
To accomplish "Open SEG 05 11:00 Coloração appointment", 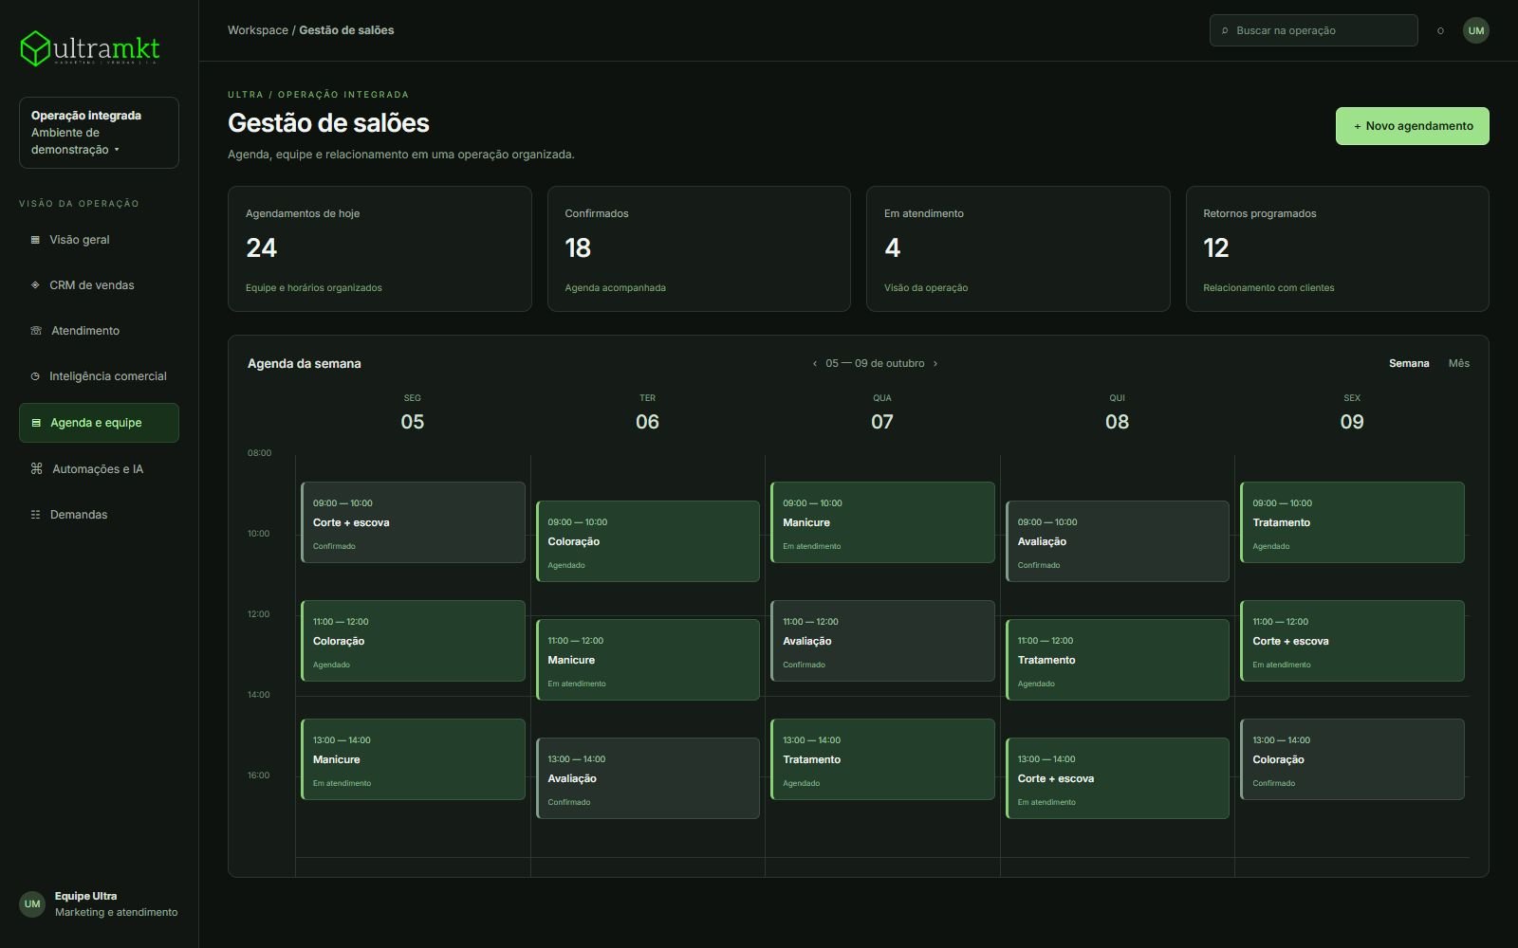I will [413, 641].
